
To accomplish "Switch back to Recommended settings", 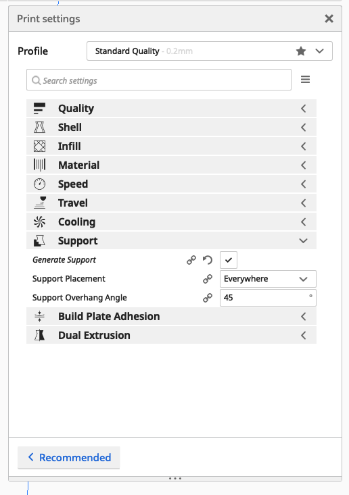I will [x=69, y=457].
